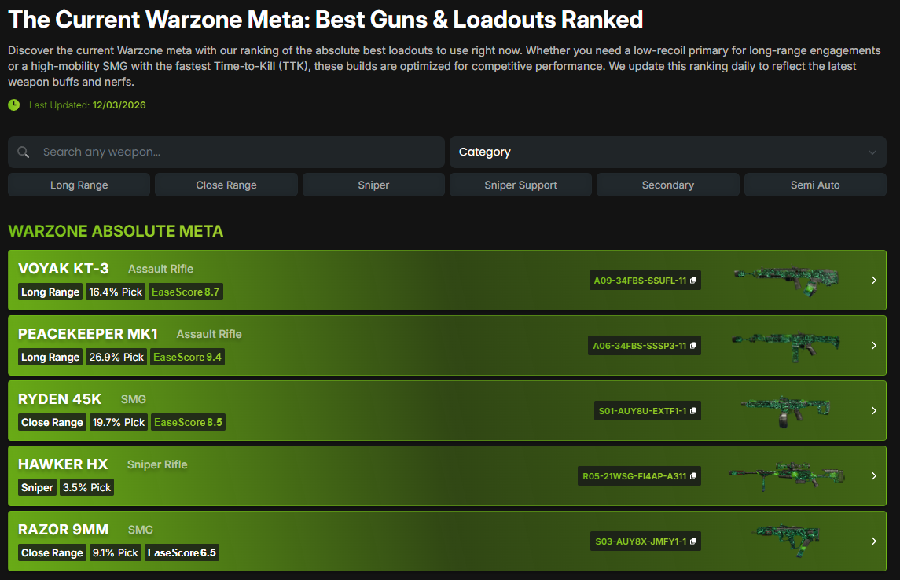The height and width of the screenshot is (580, 900).
Task: Select the Semi Auto filter tab
Action: [815, 185]
